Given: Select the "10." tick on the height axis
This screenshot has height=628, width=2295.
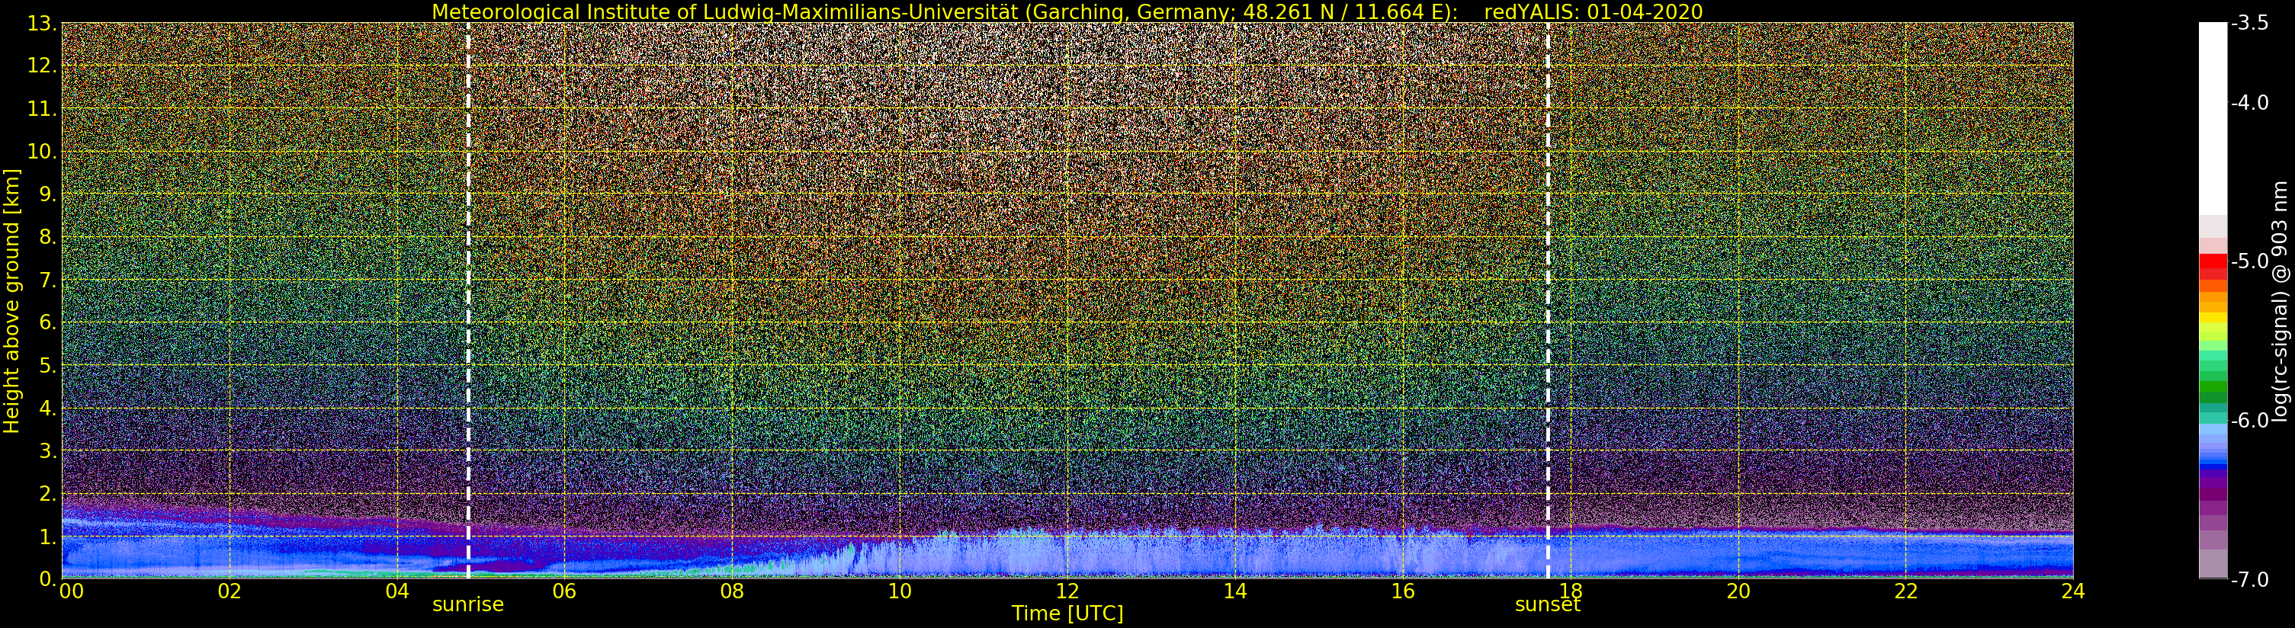Looking at the screenshot, I should click(43, 152).
